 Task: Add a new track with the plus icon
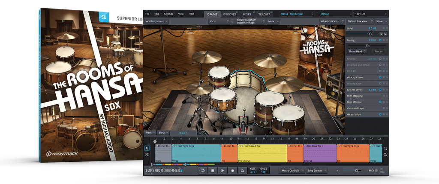coord(200,133)
